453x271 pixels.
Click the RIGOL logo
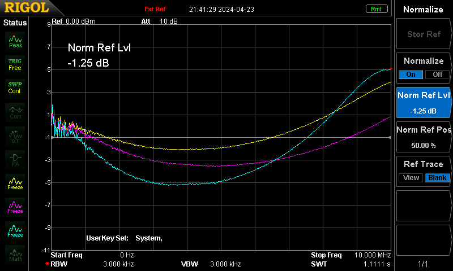[x=27, y=7]
